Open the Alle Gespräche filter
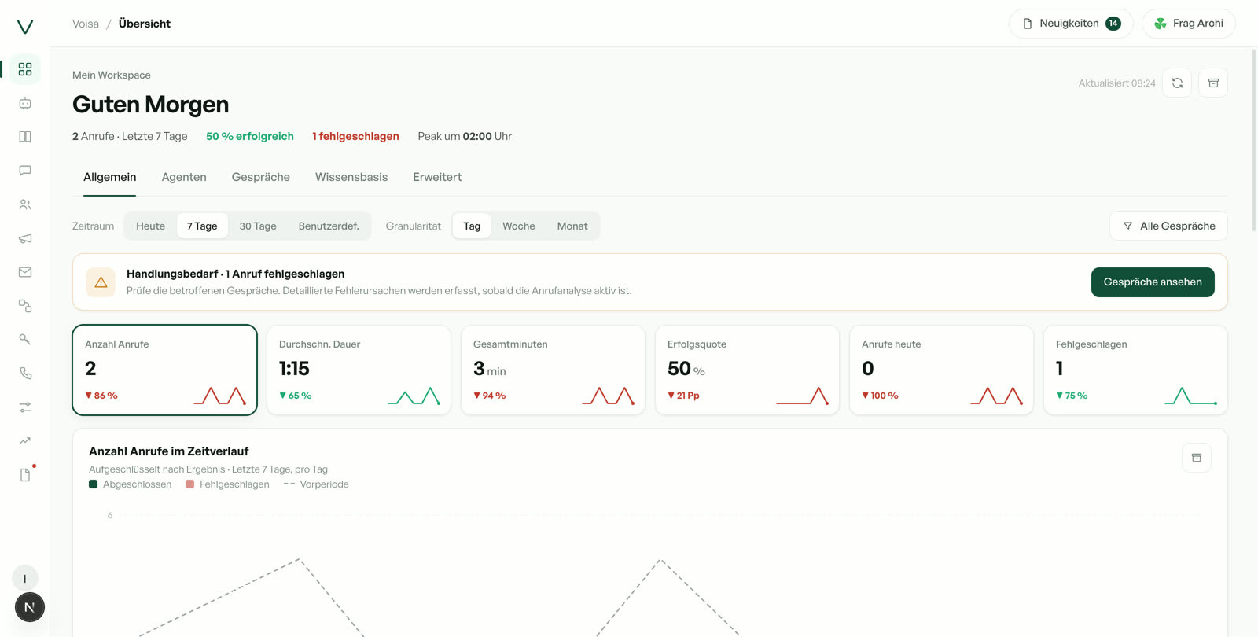Image resolution: width=1258 pixels, height=637 pixels. point(1169,226)
